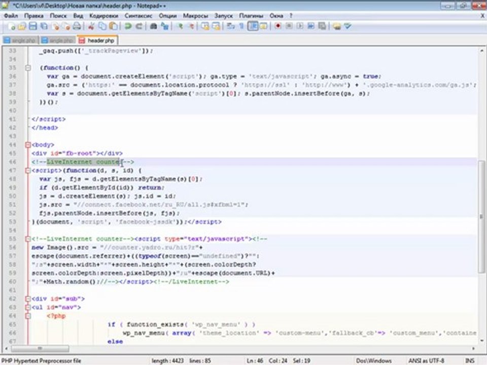Click 'ANSI as UTF-8' encoding in status bar

426,360
